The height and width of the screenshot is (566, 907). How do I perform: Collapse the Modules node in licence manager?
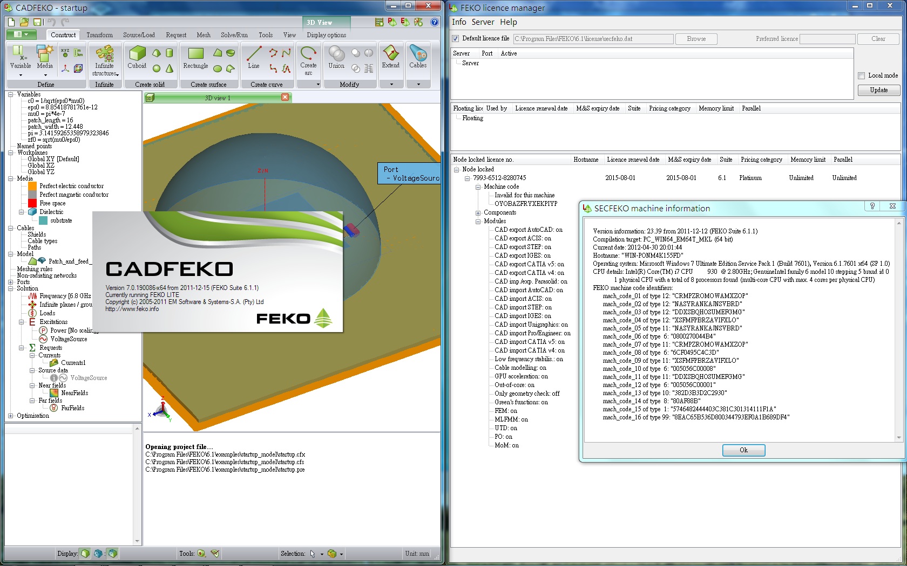click(478, 221)
